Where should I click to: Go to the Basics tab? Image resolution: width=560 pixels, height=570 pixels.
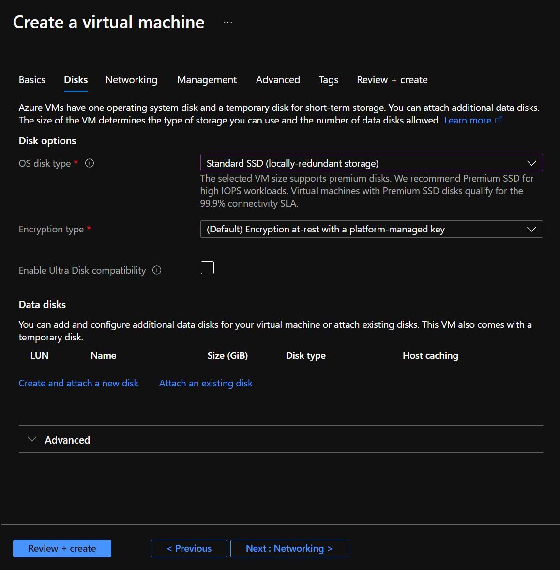(x=31, y=80)
